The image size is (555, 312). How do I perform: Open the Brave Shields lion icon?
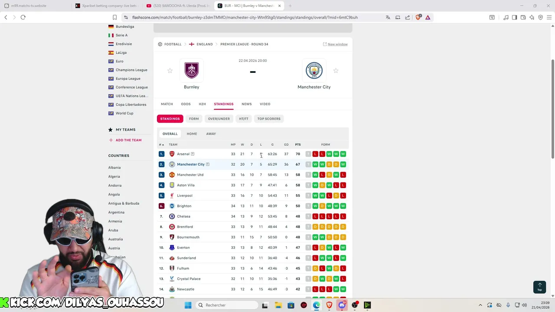tap(418, 17)
